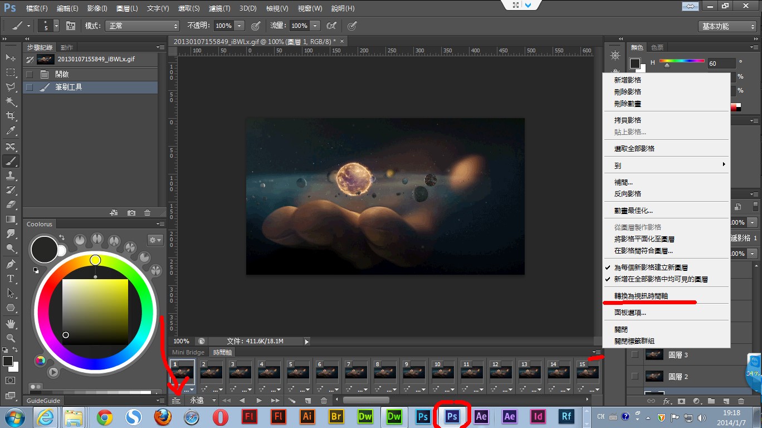The width and height of the screenshot is (762, 428).
Task: Open the 永遠 loop count dropdown
Action: (203, 400)
